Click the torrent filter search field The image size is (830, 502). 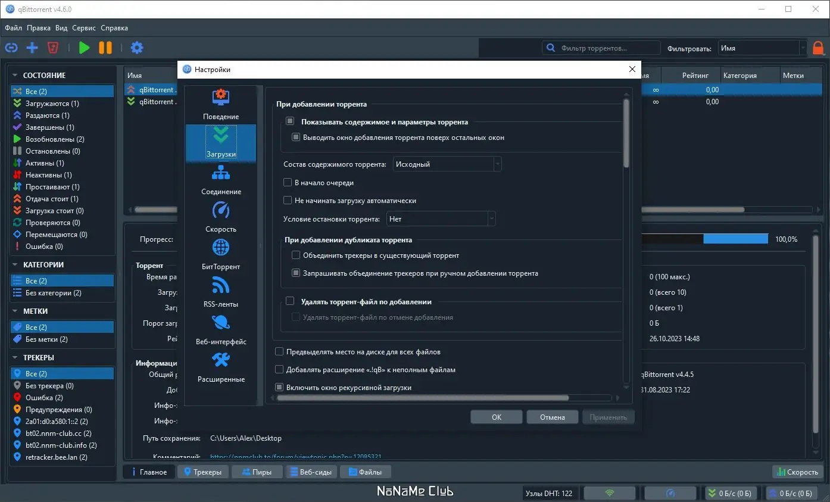[x=601, y=48]
